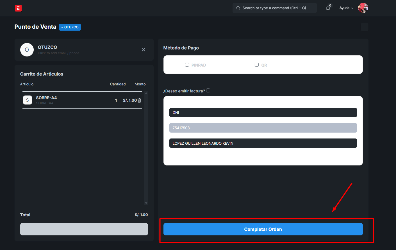Focus the search or command bar
This screenshot has height=250, width=396.
274,8
